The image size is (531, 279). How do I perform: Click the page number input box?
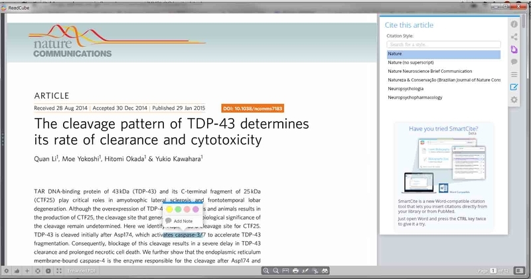pyautogui.click(x=493, y=270)
